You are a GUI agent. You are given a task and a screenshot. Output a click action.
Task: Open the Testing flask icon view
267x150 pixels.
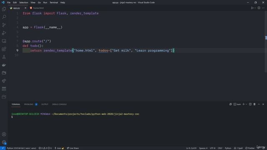(4, 57)
